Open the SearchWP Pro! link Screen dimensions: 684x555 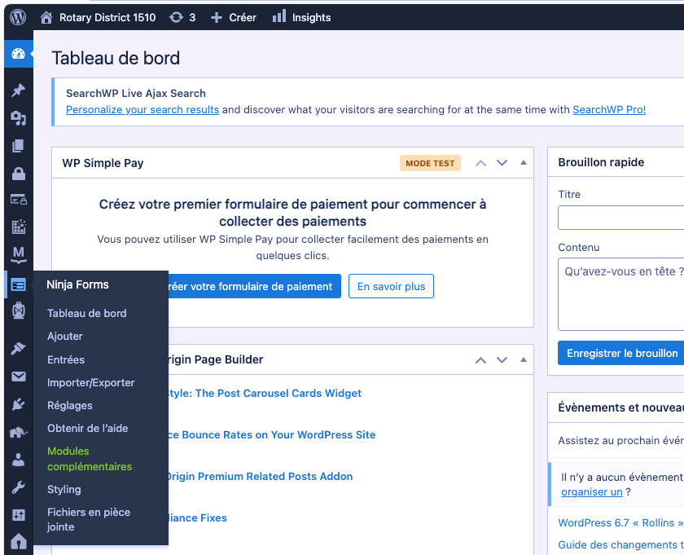609,109
